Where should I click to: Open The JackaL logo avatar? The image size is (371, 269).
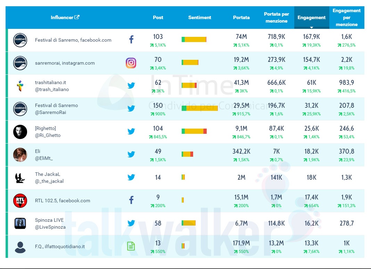(20, 178)
